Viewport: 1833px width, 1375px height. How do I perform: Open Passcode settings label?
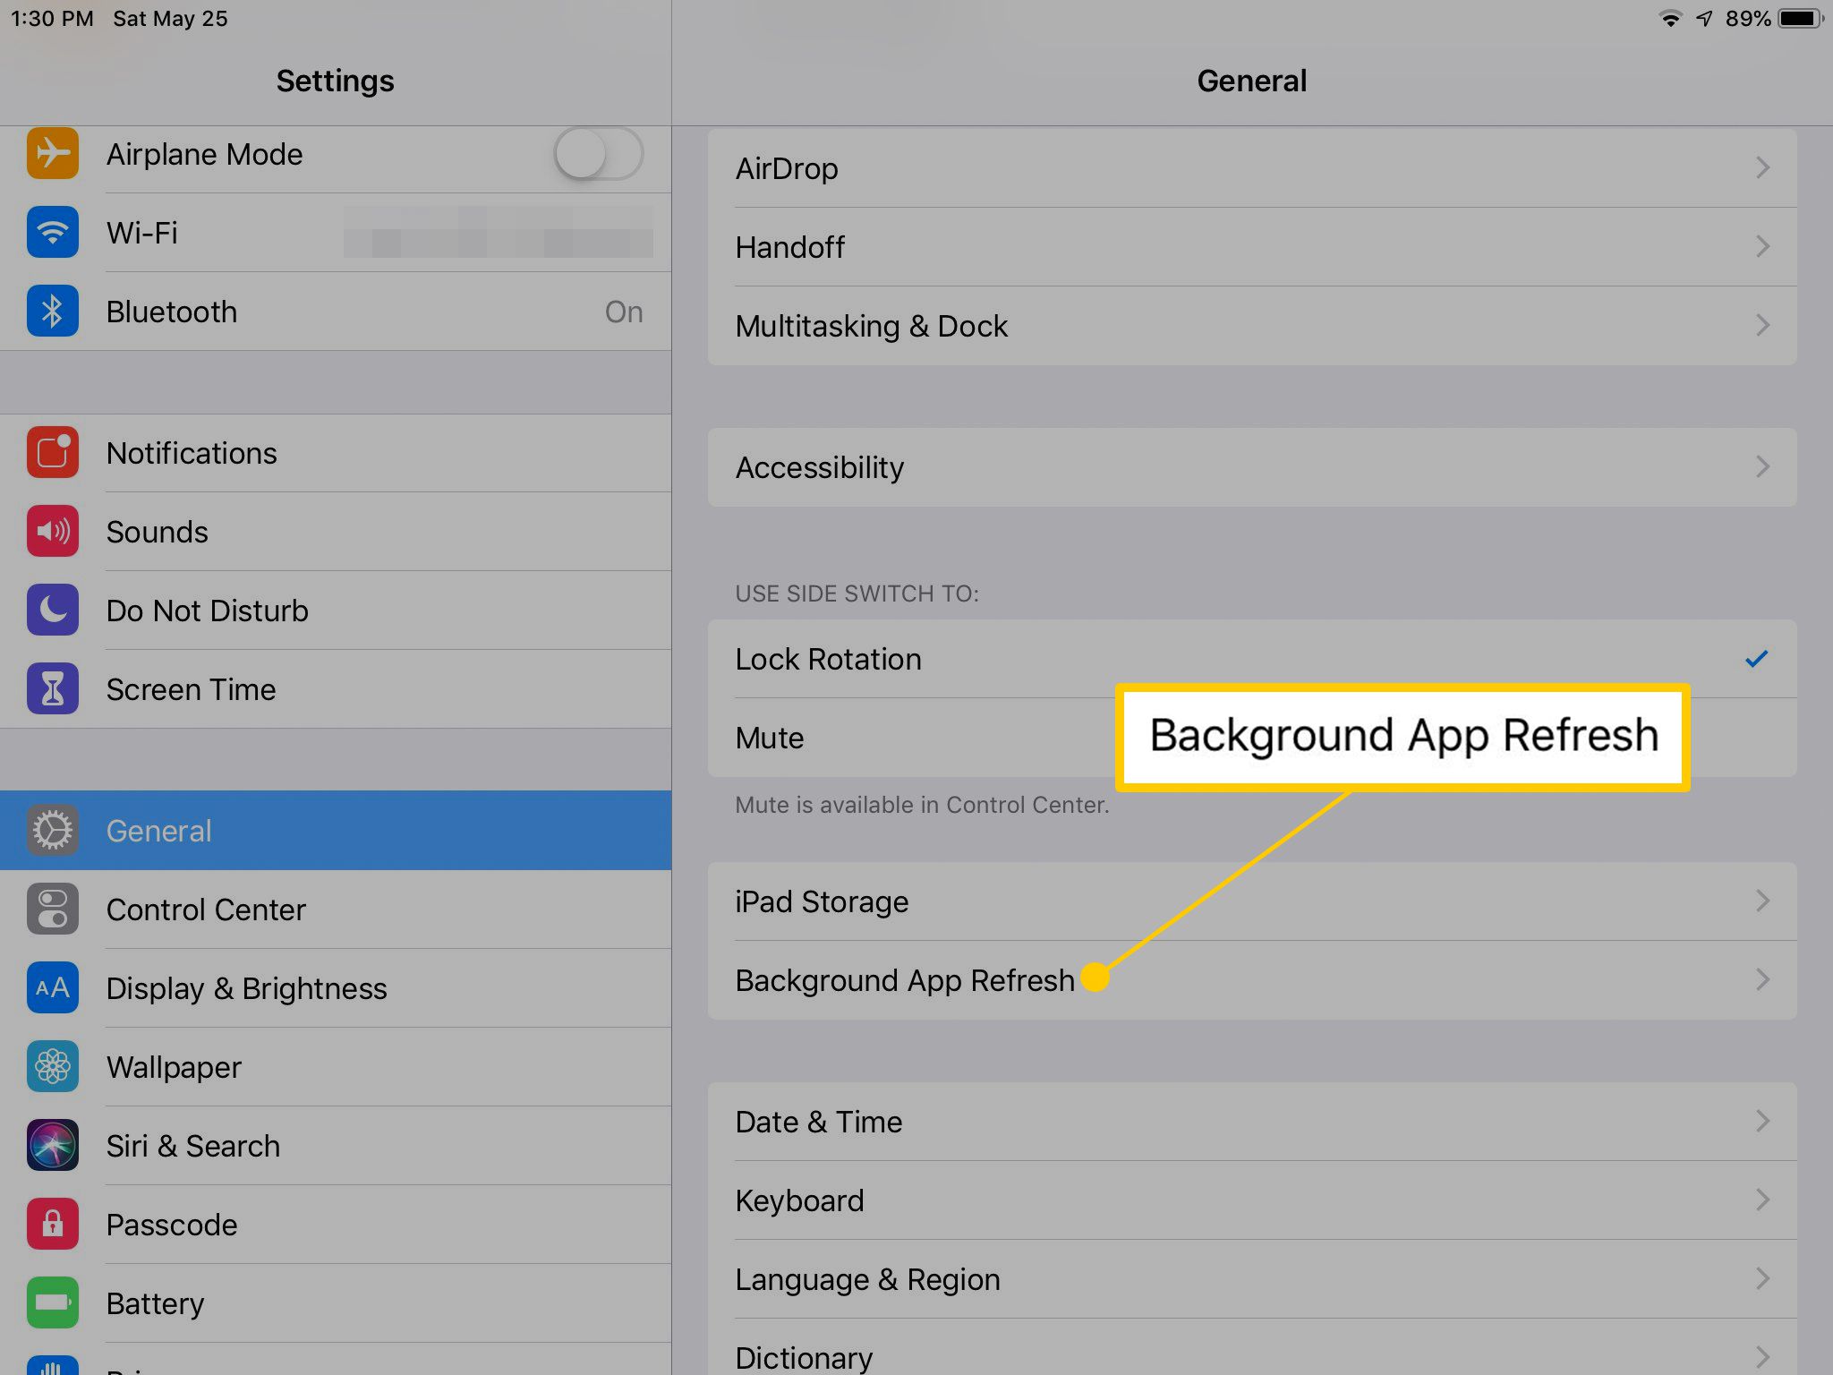[x=172, y=1226]
